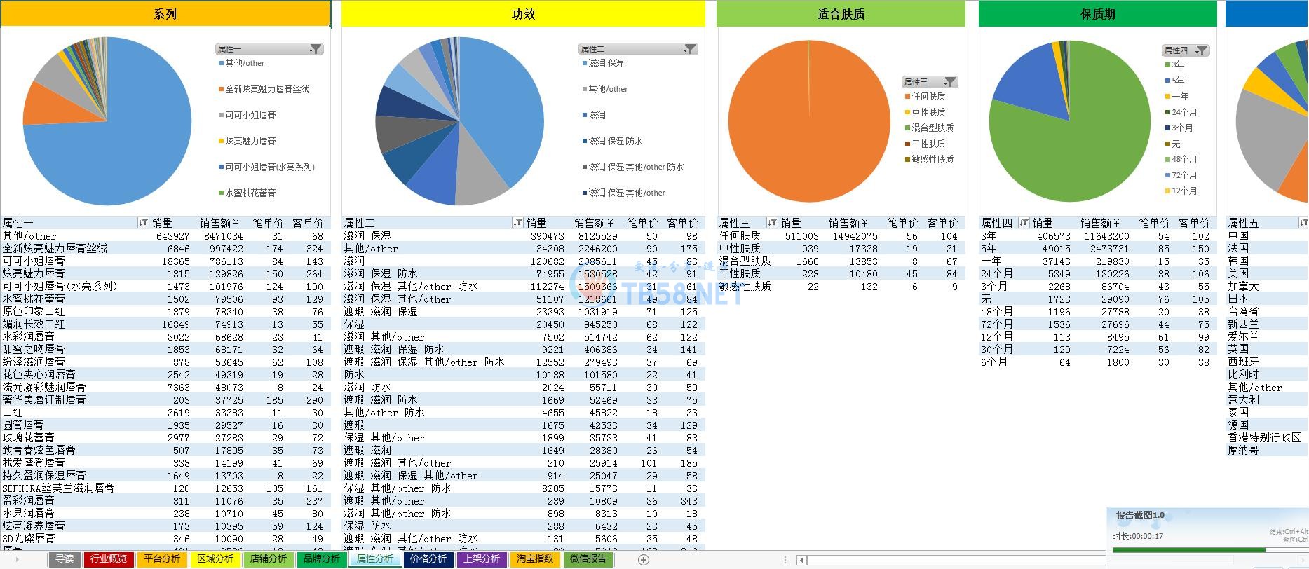Switch to the 行业概览 sheet tab
Image resolution: width=1309 pixels, height=569 pixels.
[109, 559]
